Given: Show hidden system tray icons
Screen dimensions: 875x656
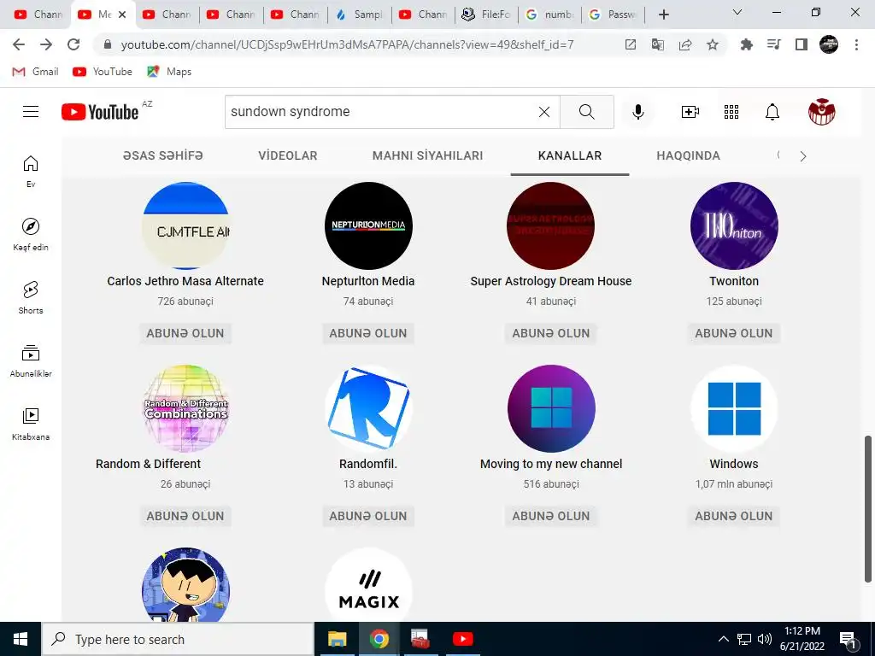Looking at the screenshot, I should (x=723, y=639).
